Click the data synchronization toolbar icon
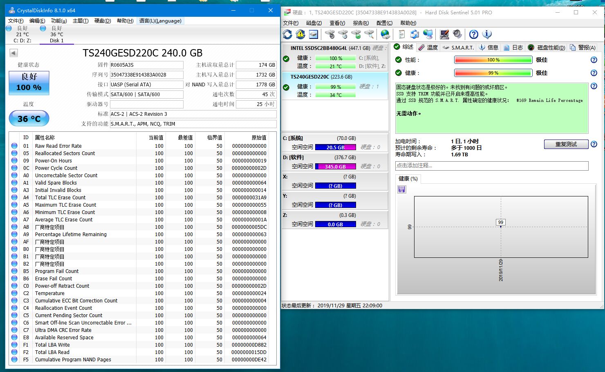This screenshot has height=372, width=605. [x=415, y=34]
